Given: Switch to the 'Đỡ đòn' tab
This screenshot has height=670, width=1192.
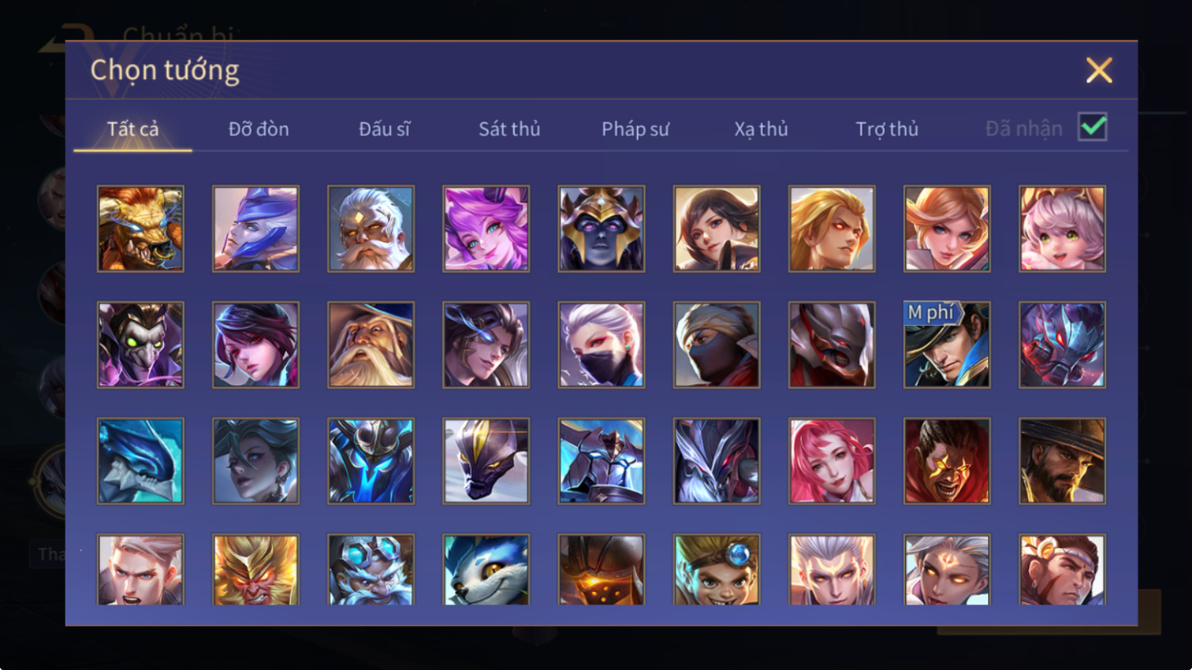Looking at the screenshot, I should click(259, 129).
